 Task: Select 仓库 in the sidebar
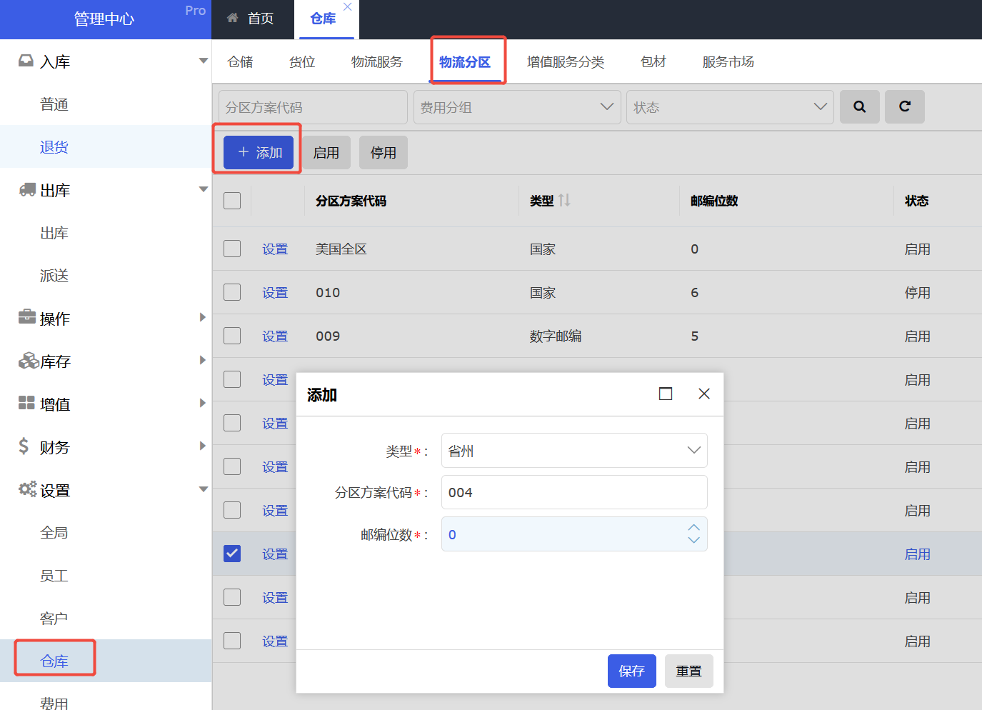pyautogui.click(x=54, y=661)
